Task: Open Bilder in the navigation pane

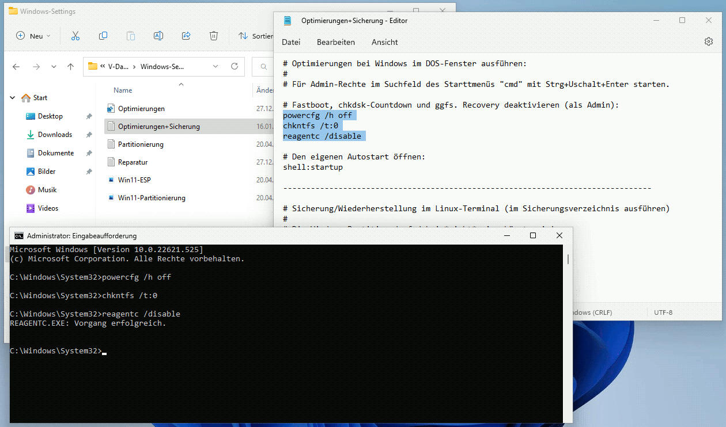Action: click(41, 171)
